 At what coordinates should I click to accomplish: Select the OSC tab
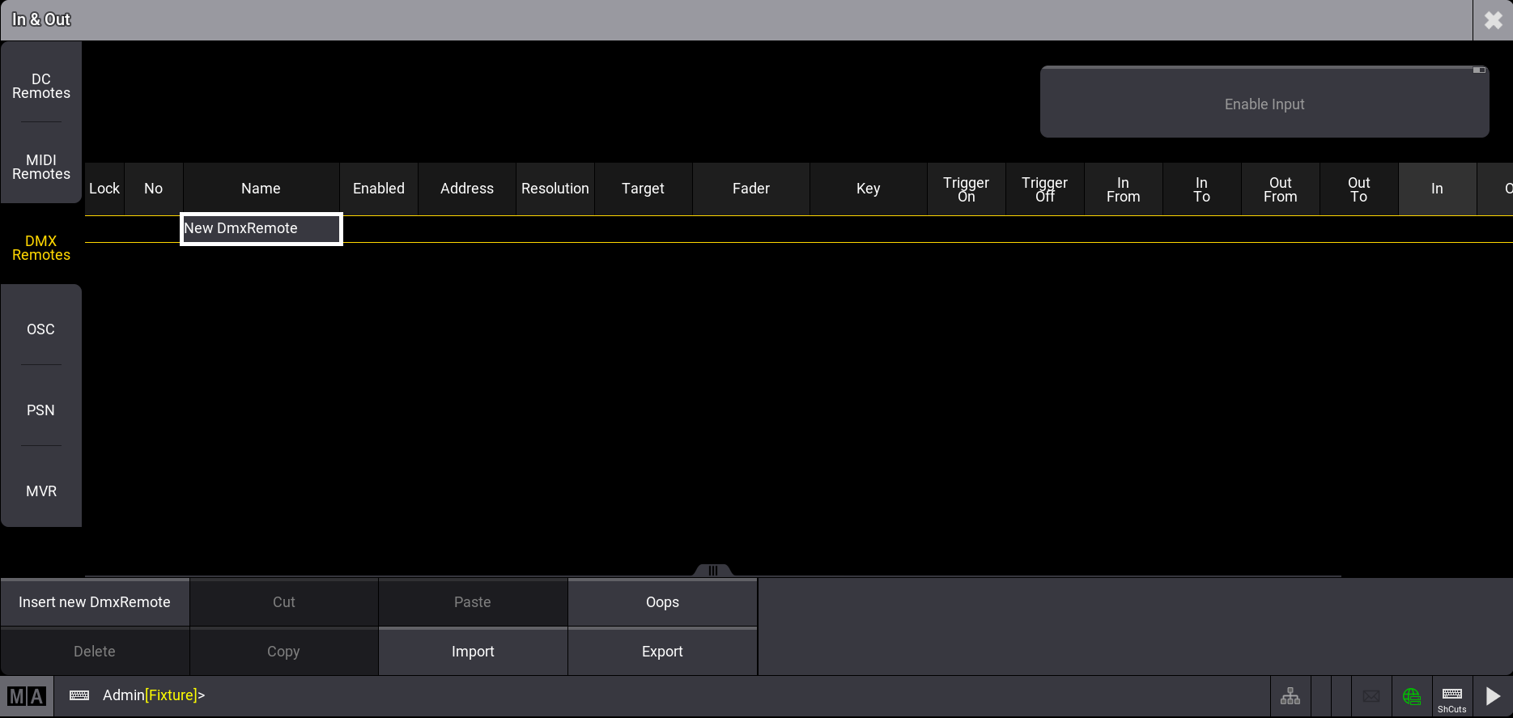(x=41, y=329)
